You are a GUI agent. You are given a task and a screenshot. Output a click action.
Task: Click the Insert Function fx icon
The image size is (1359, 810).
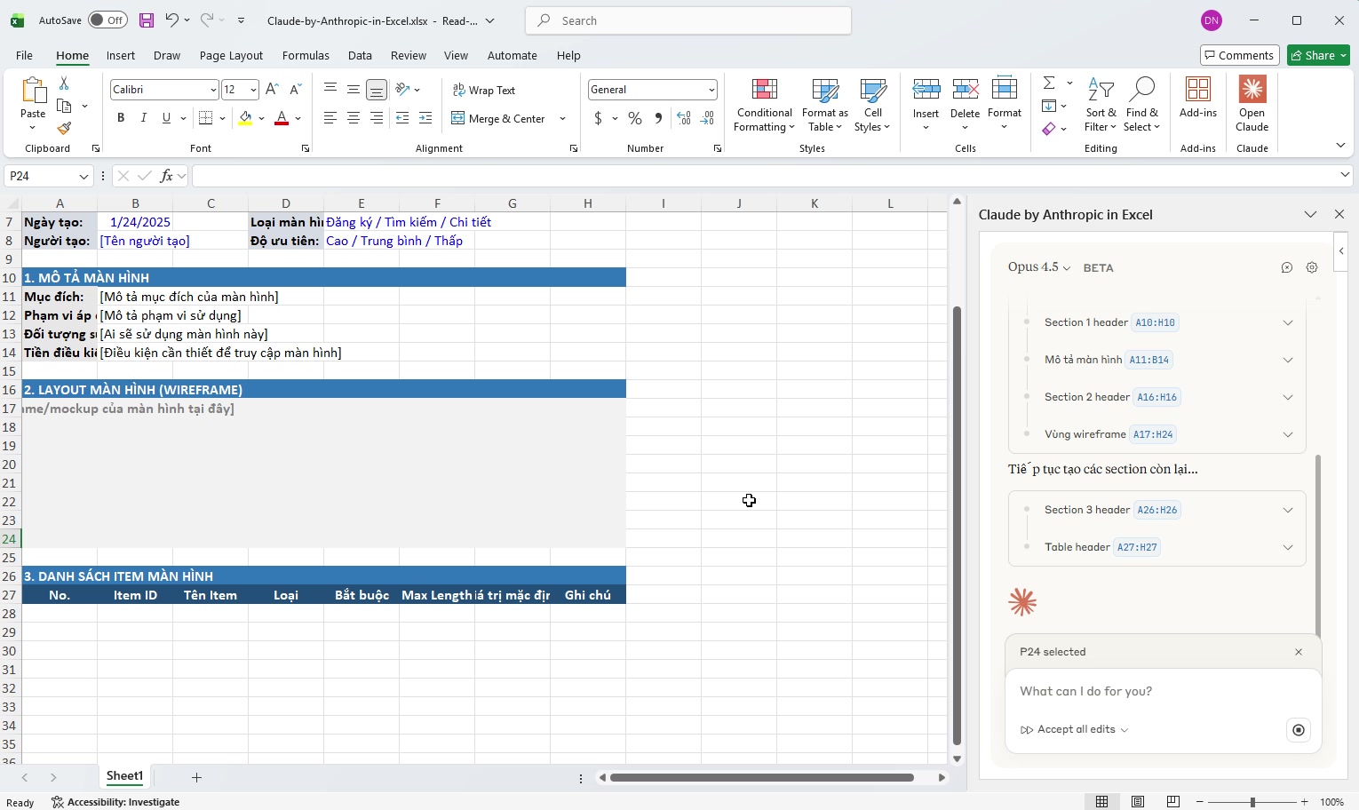(166, 176)
